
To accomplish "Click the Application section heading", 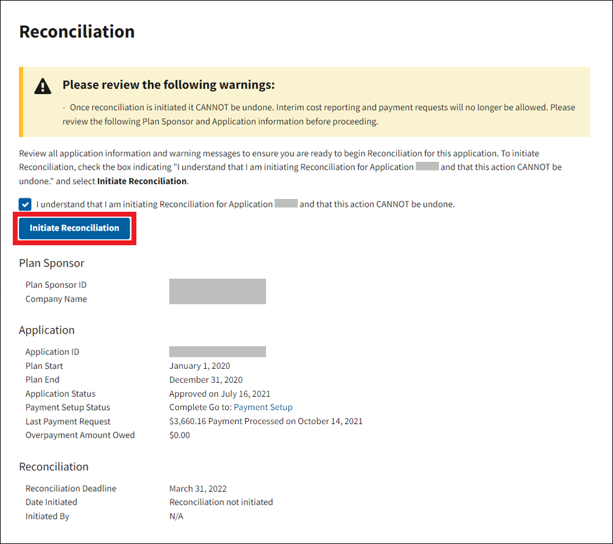I will (x=47, y=330).
